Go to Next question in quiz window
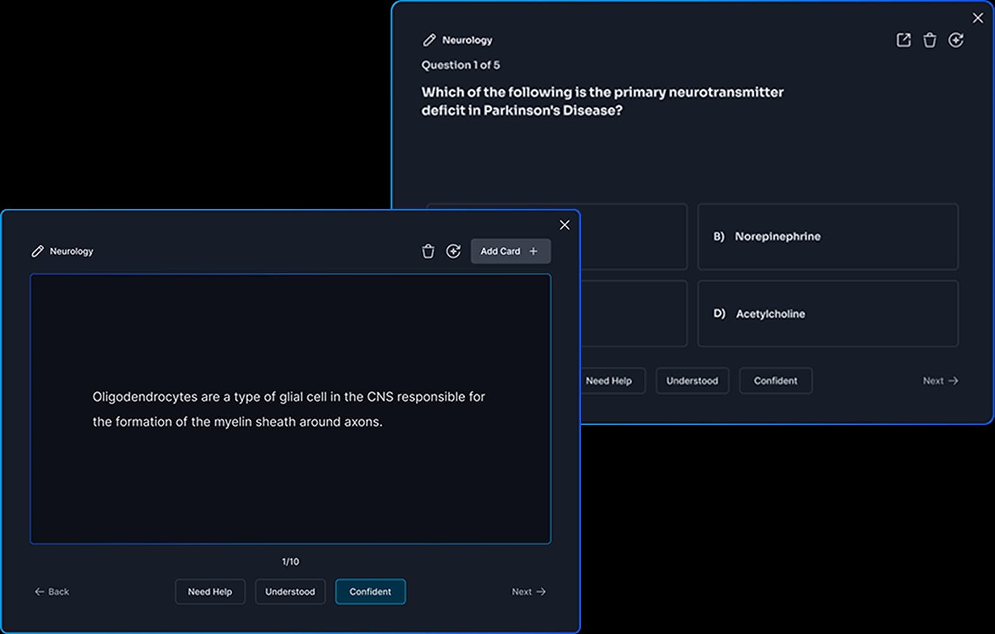This screenshot has height=634, width=995. click(x=941, y=381)
